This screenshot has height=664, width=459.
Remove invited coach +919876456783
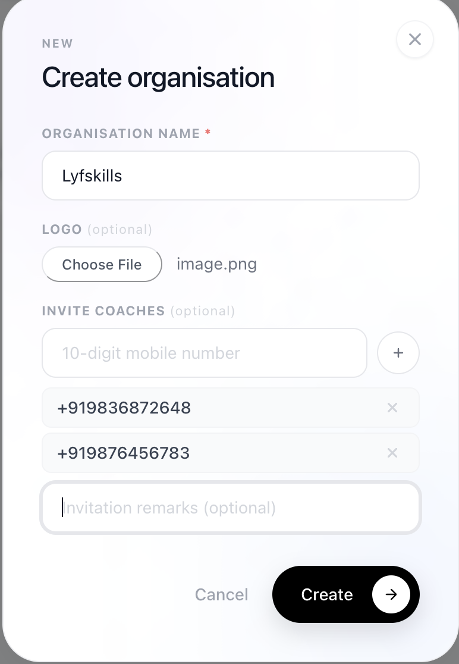point(392,453)
